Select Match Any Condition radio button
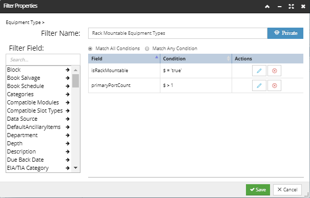The height and width of the screenshot is (198, 310). click(x=147, y=49)
